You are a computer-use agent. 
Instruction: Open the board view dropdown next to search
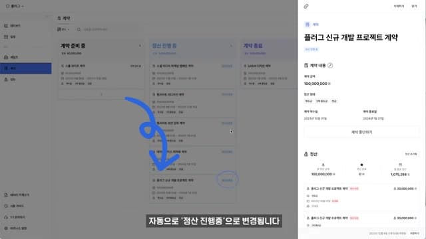tap(63, 29)
